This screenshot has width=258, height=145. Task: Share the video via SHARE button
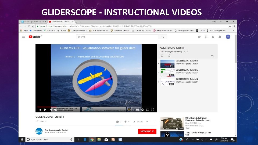click(138, 122)
